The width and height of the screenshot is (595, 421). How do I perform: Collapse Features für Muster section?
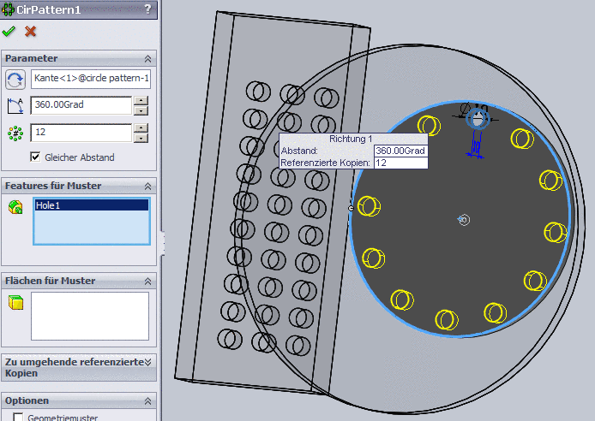[147, 187]
